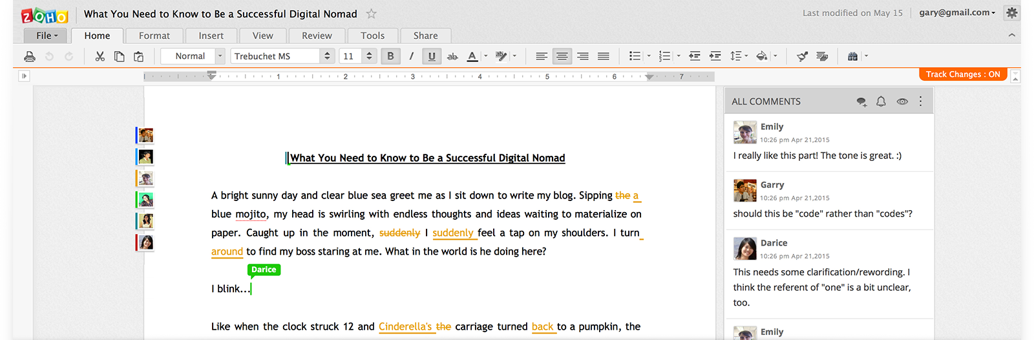Toggle comment visibility with the eye icon
The height and width of the screenshot is (340, 1034).
click(902, 101)
